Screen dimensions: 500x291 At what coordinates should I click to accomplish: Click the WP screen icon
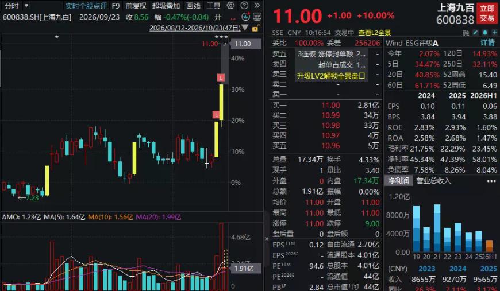coord(257,17)
